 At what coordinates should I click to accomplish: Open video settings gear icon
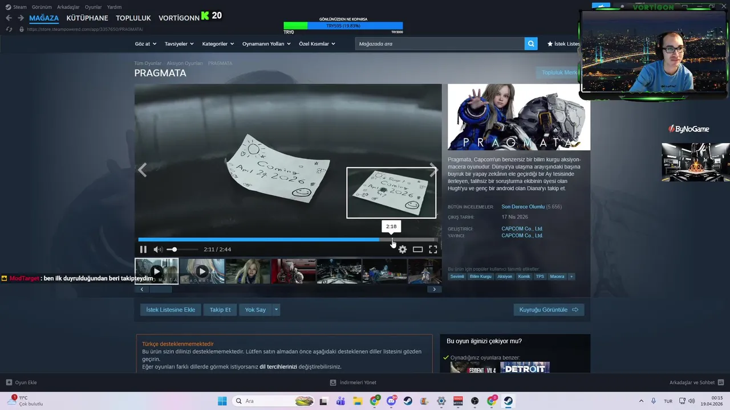click(403, 249)
